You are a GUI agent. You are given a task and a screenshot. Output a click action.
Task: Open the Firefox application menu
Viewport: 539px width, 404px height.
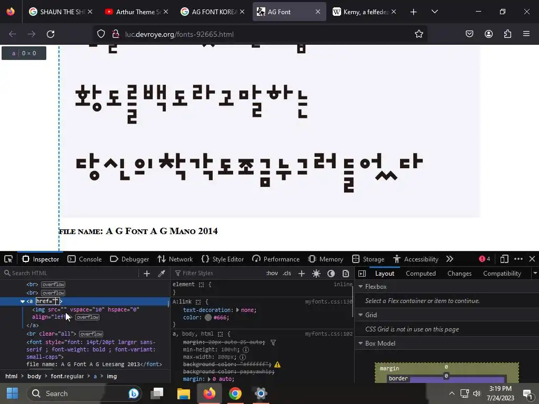526,34
